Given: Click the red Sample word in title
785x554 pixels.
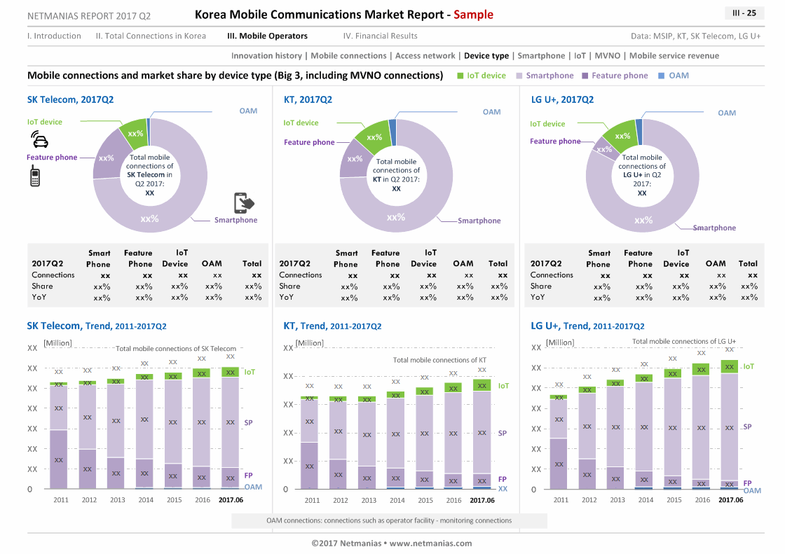Looking at the screenshot, I should click(x=473, y=15).
